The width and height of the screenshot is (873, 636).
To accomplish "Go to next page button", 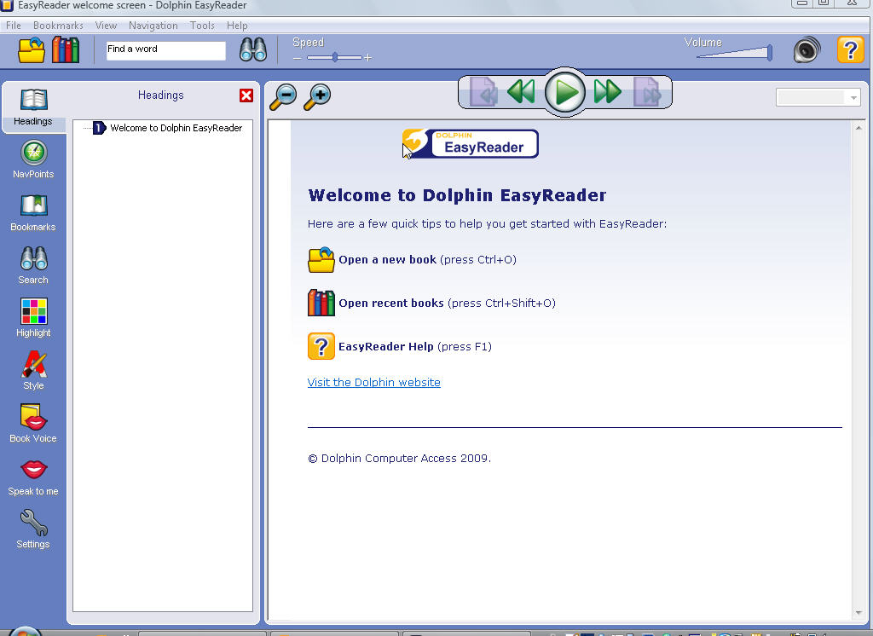I will 647,92.
